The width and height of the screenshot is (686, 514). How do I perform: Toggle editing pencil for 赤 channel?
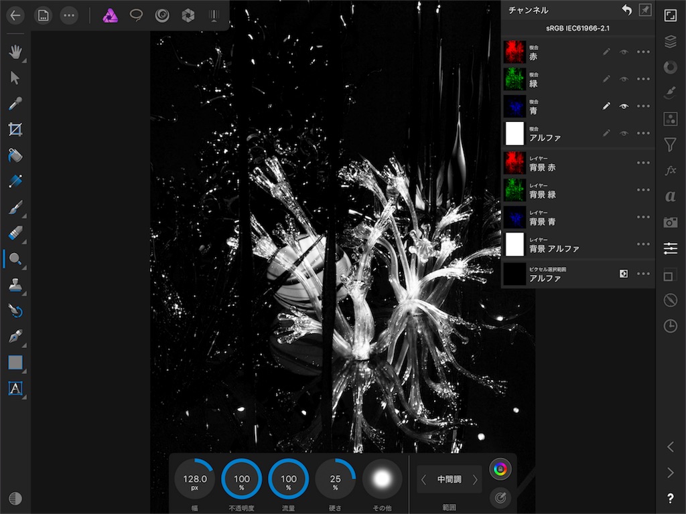[606, 52]
